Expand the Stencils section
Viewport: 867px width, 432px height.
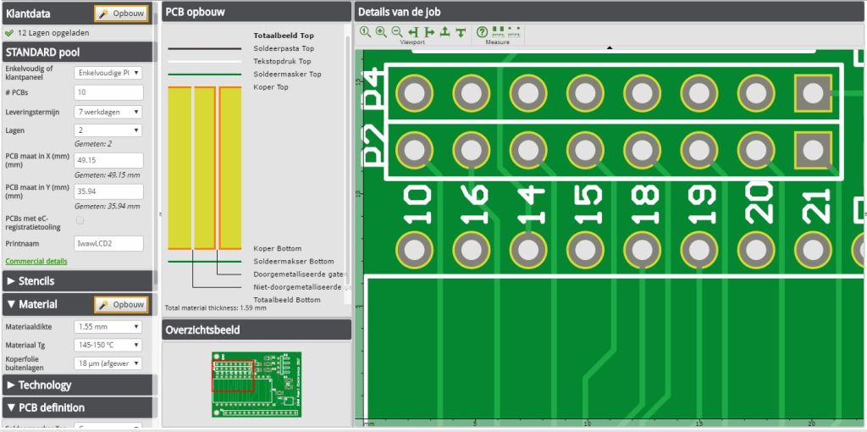click(x=77, y=281)
